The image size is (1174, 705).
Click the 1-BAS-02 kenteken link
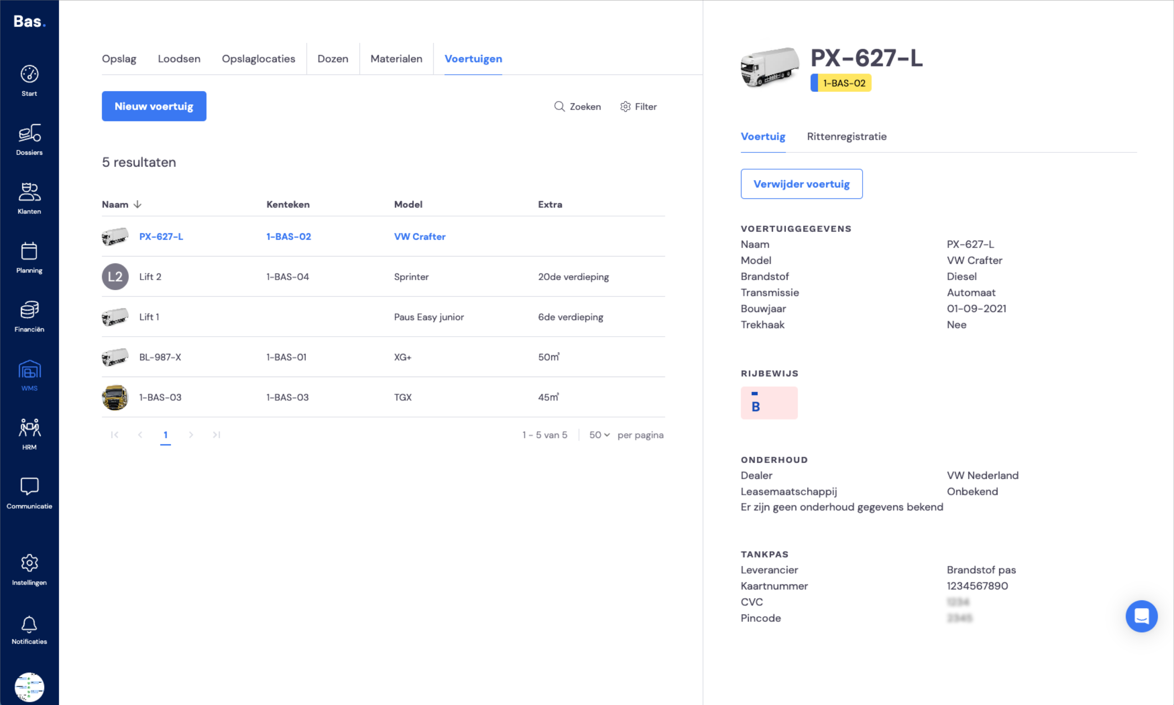[x=289, y=237]
